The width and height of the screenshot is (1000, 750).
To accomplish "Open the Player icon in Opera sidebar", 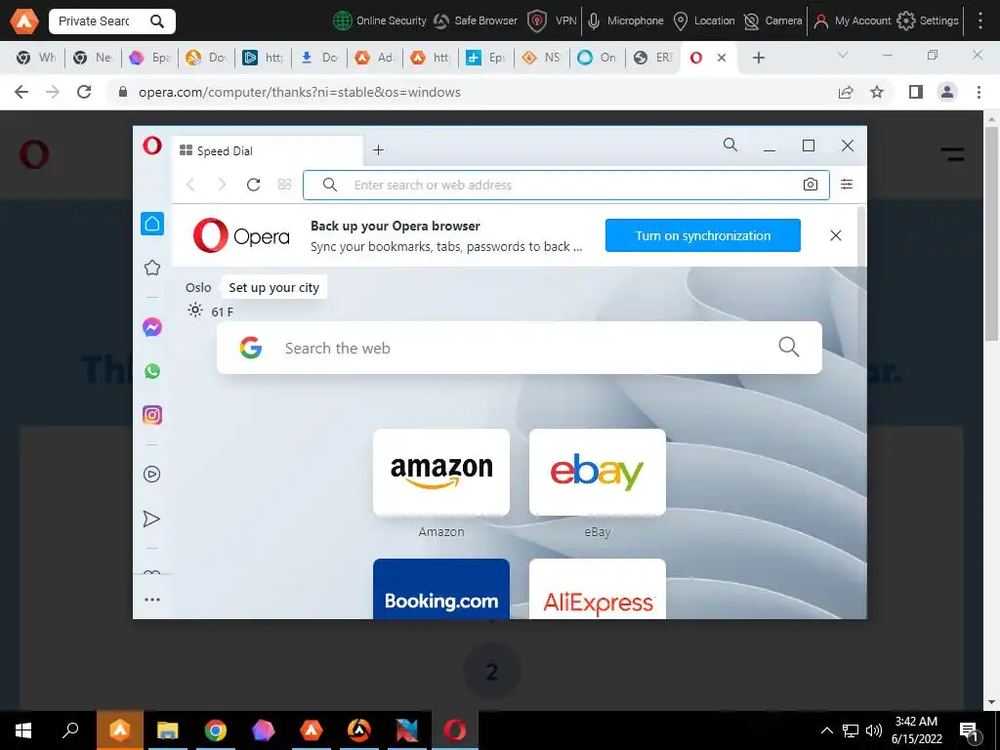I will coord(151,475).
